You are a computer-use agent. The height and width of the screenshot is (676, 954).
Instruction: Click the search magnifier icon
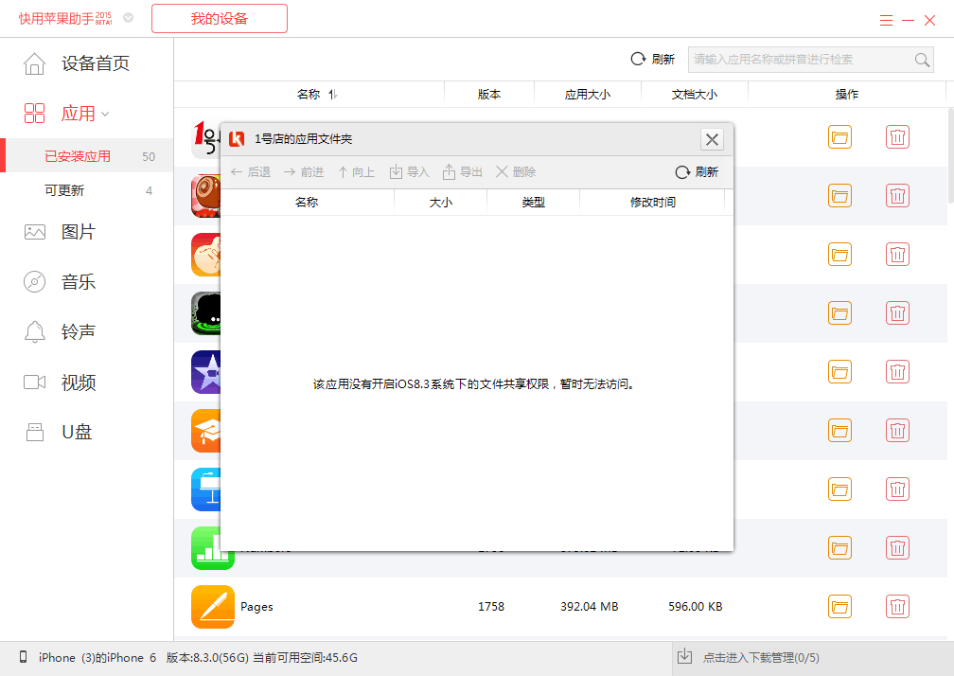point(923,60)
